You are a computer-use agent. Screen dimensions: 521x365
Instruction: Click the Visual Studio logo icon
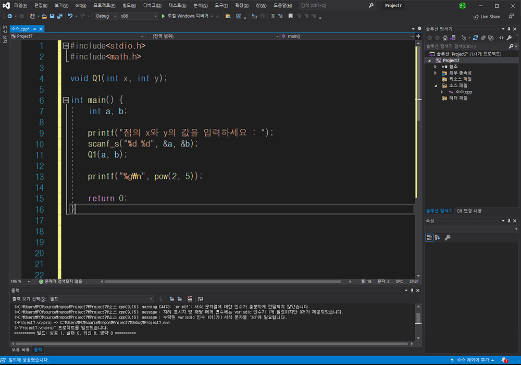pyautogui.click(x=6, y=5)
